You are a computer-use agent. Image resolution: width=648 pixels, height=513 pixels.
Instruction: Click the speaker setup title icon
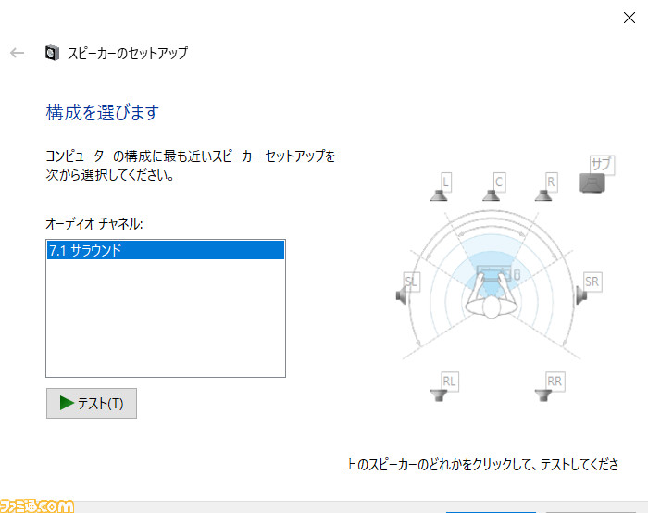[x=52, y=53]
